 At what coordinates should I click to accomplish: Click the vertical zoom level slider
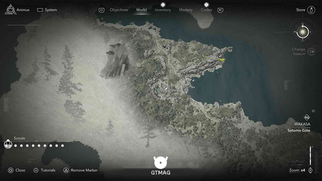coord(311,156)
